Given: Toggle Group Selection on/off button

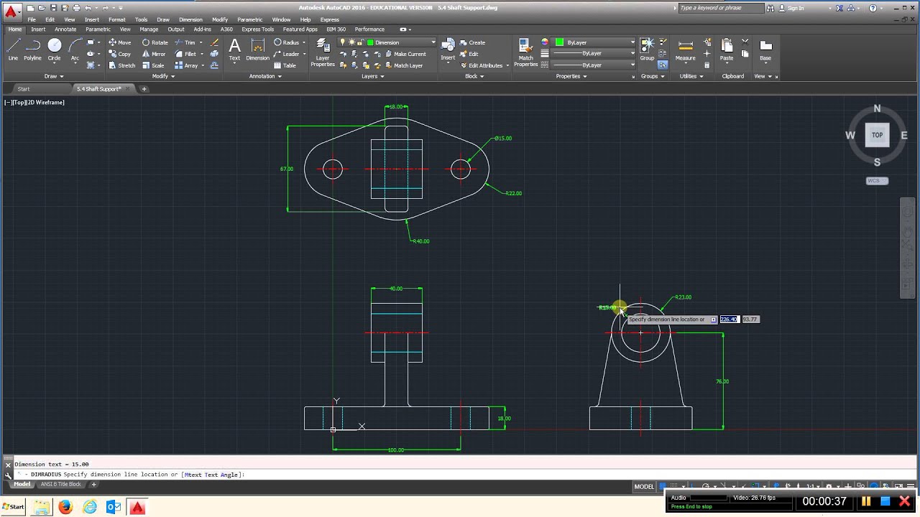Looking at the screenshot, I should coord(662,65).
